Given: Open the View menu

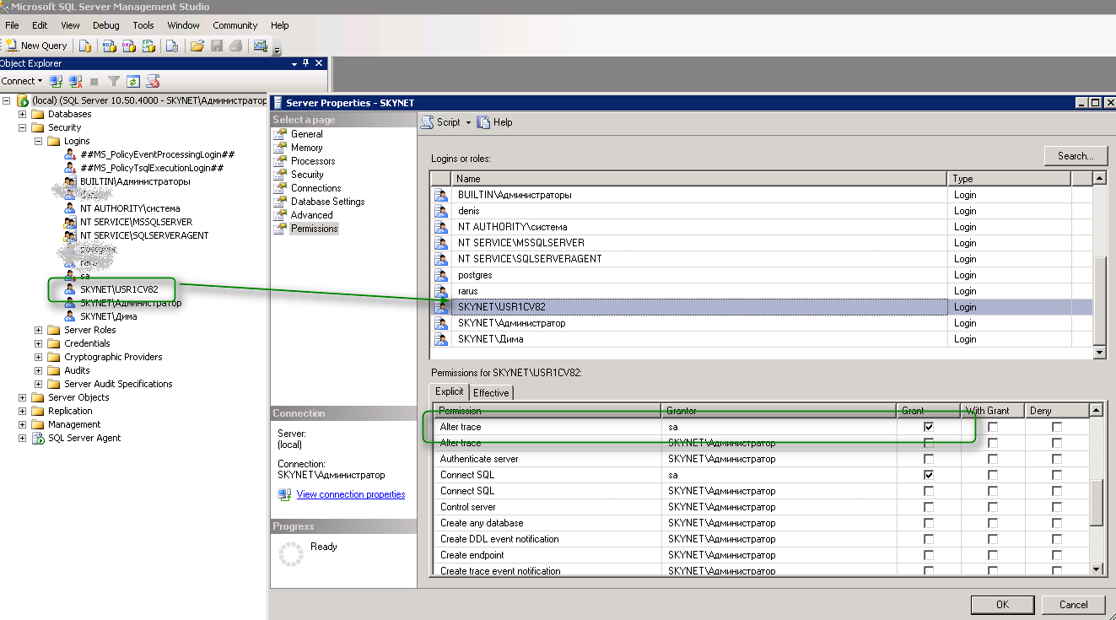Looking at the screenshot, I should pyautogui.click(x=71, y=25).
